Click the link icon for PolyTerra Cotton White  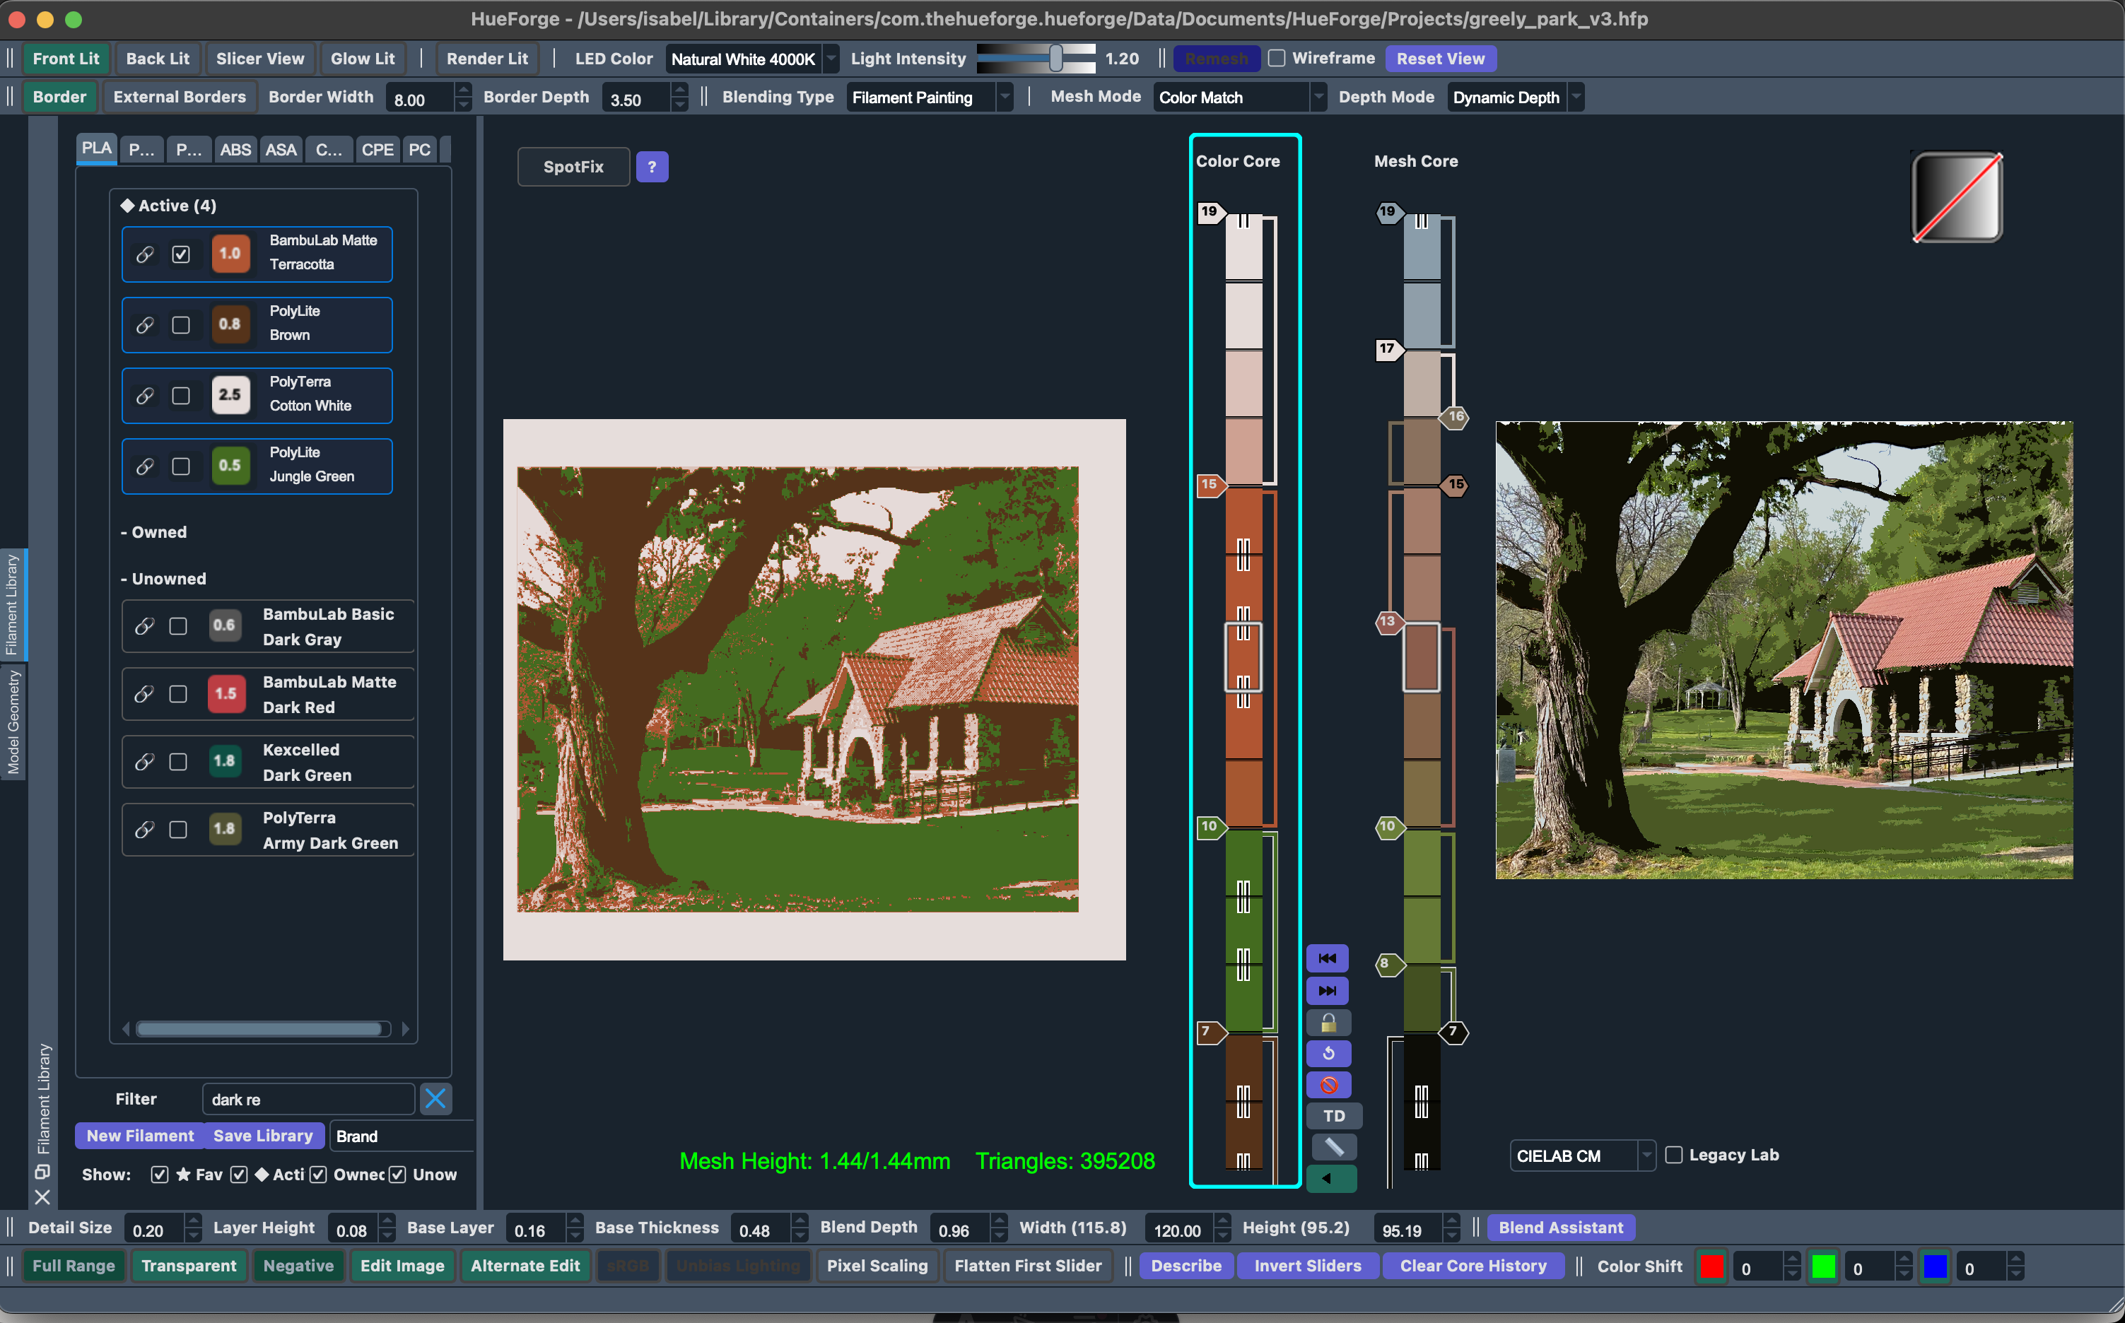click(x=146, y=396)
